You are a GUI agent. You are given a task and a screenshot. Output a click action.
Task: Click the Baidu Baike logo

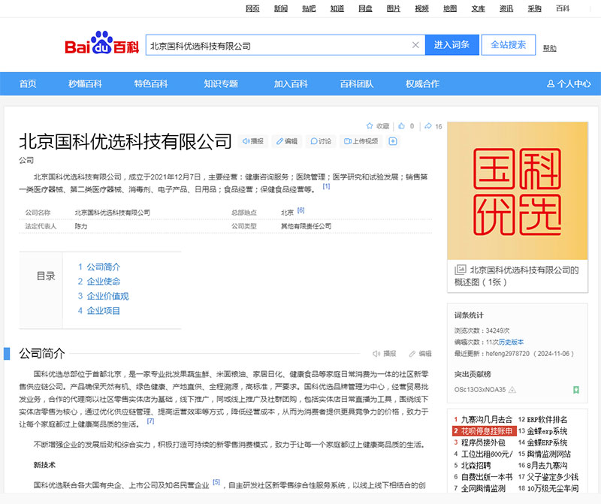[x=101, y=45]
